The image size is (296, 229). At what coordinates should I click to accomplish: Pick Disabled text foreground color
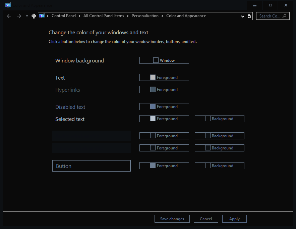click(164, 107)
